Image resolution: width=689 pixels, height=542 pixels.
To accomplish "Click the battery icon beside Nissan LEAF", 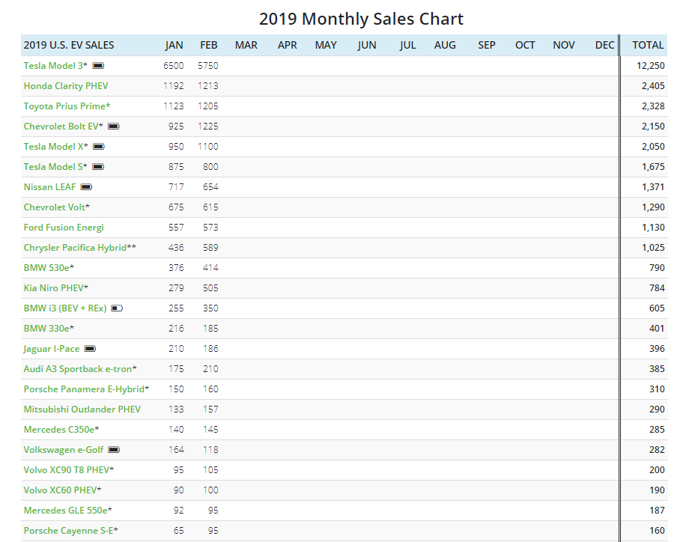I will [86, 187].
